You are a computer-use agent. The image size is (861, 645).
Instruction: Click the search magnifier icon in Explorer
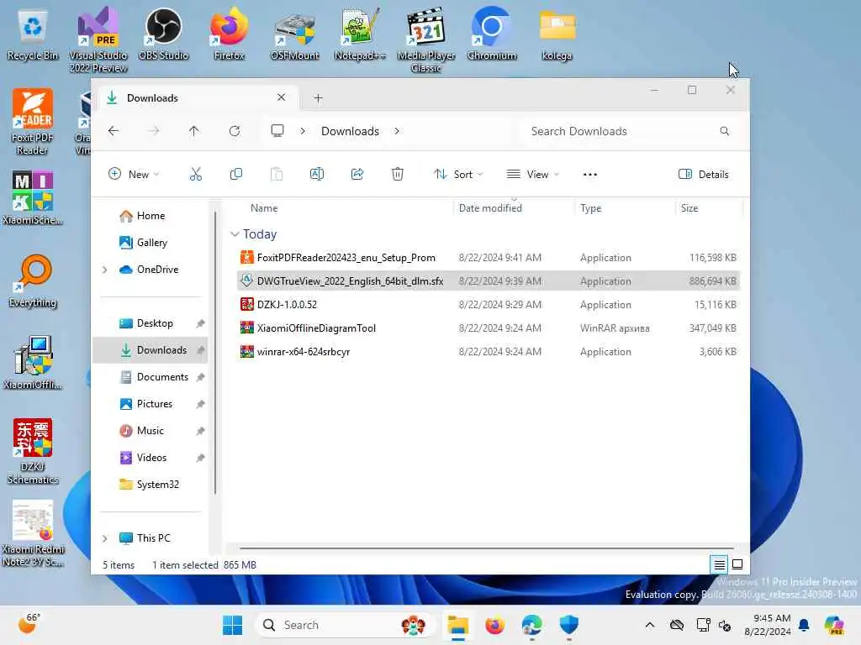[x=724, y=131]
